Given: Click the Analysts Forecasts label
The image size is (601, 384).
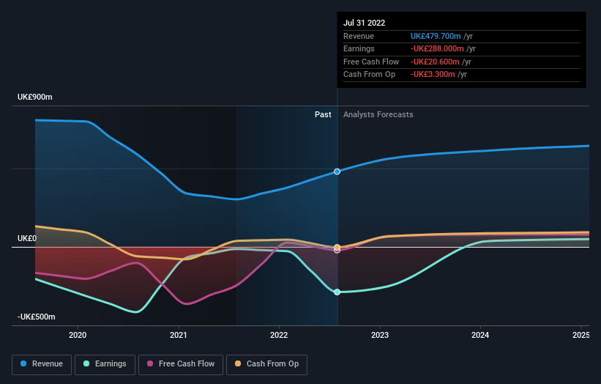Looking at the screenshot, I should (x=378, y=114).
